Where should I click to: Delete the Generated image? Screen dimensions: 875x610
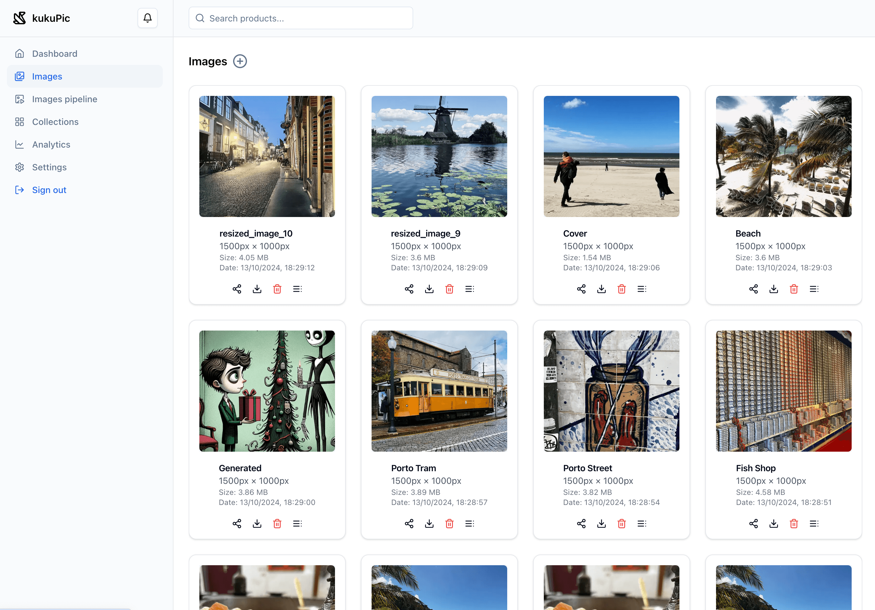click(277, 524)
